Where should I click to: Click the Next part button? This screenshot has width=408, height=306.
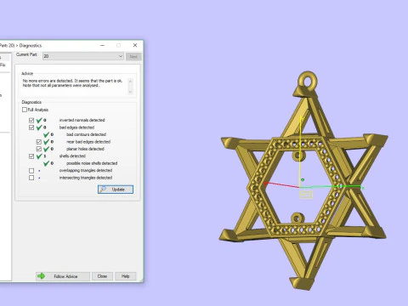tap(133, 56)
